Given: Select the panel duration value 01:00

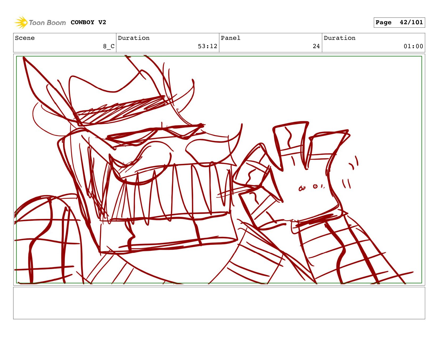Looking at the screenshot, I should (413, 46).
